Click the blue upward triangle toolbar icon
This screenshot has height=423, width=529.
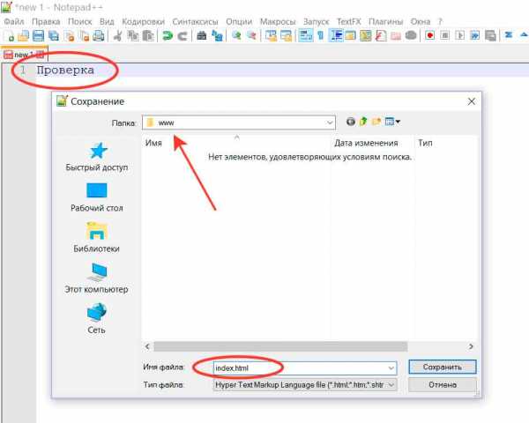524,34
